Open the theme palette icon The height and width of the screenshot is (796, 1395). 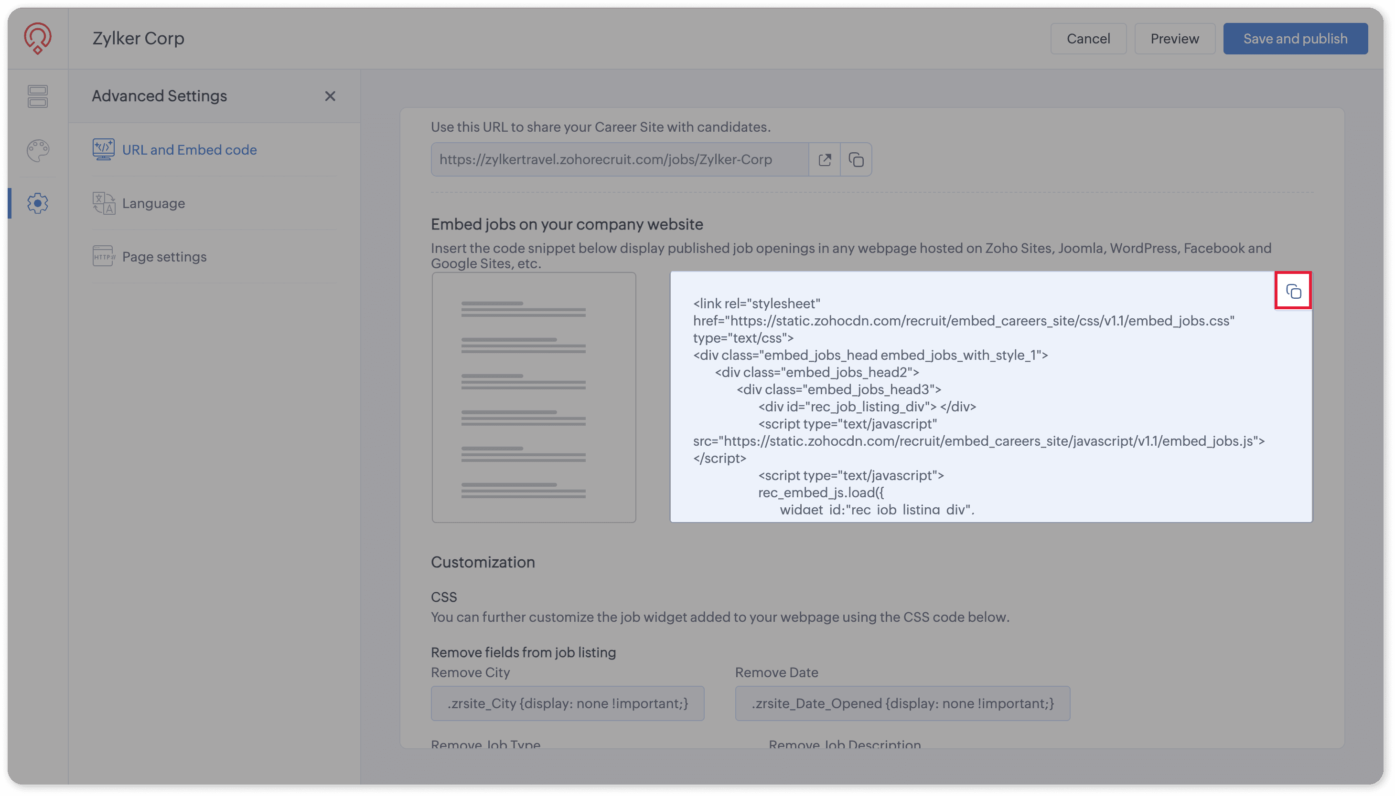tap(38, 150)
